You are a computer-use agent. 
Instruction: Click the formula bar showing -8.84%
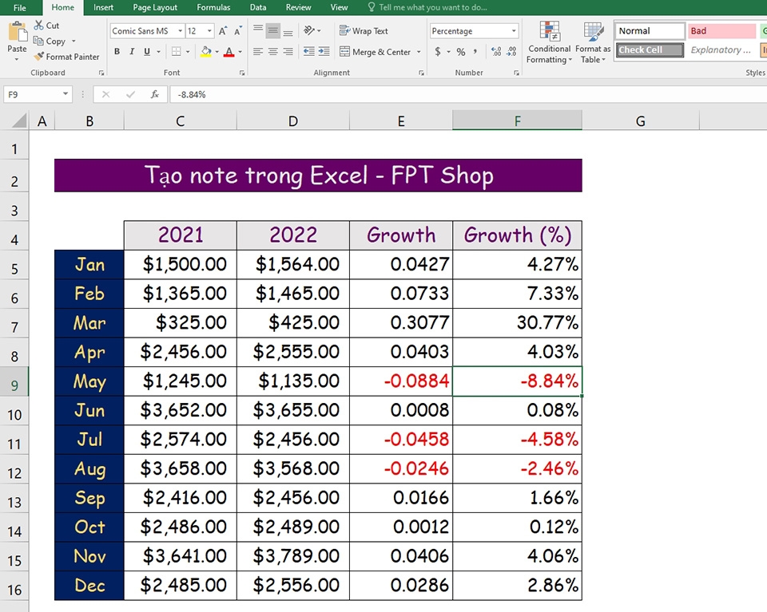click(x=467, y=94)
